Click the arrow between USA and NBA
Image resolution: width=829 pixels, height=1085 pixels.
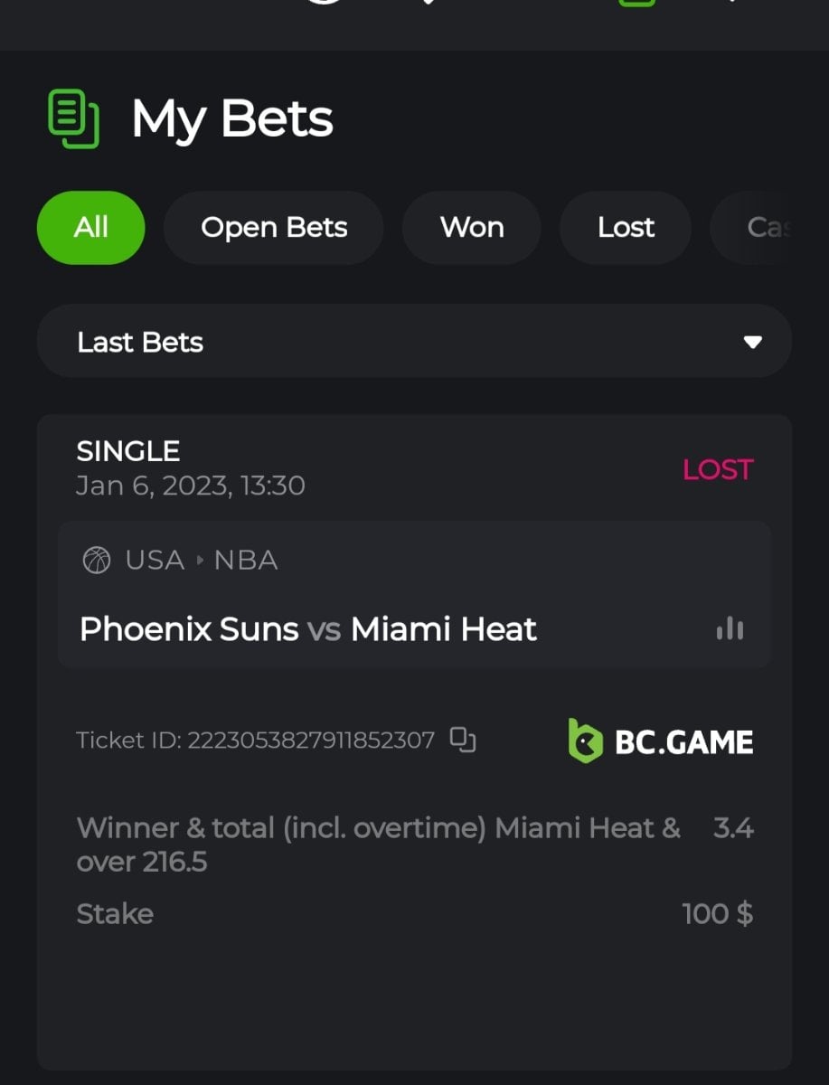pyautogui.click(x=200, y=561)
